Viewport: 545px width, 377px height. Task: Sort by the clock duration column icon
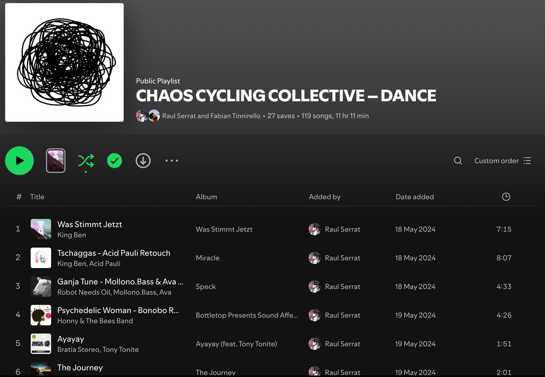pos(506,197)
